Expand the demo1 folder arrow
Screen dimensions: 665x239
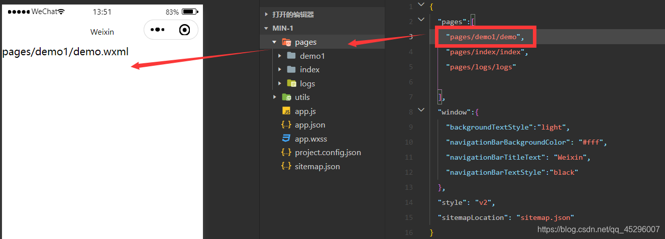(x=279, y=56)
